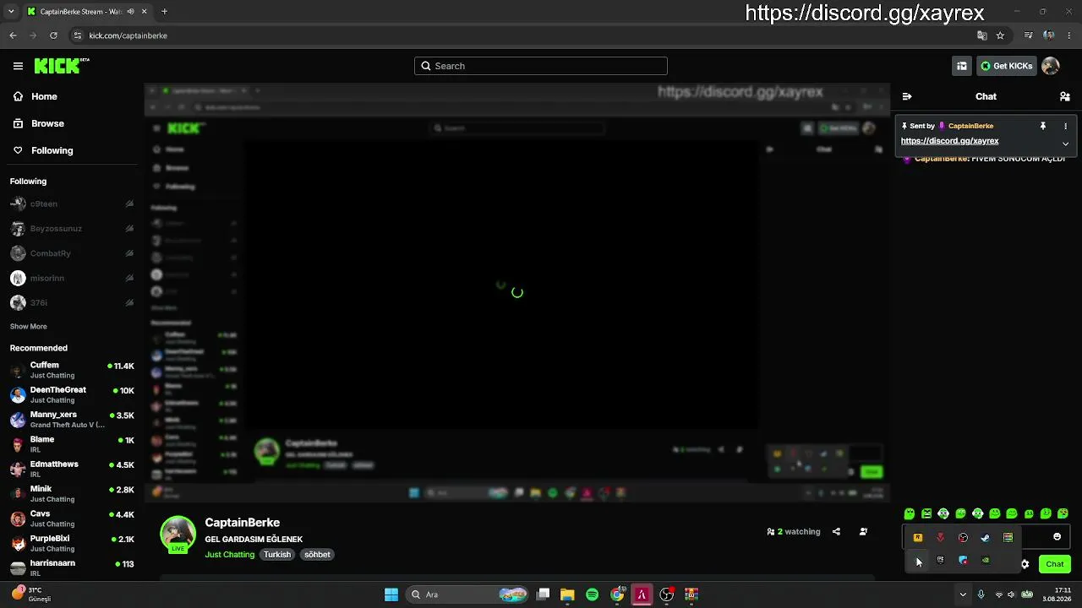Viewport: 1082px width, 608px height.
Task: Expand the pinned message chevron
Action: 1065,144
